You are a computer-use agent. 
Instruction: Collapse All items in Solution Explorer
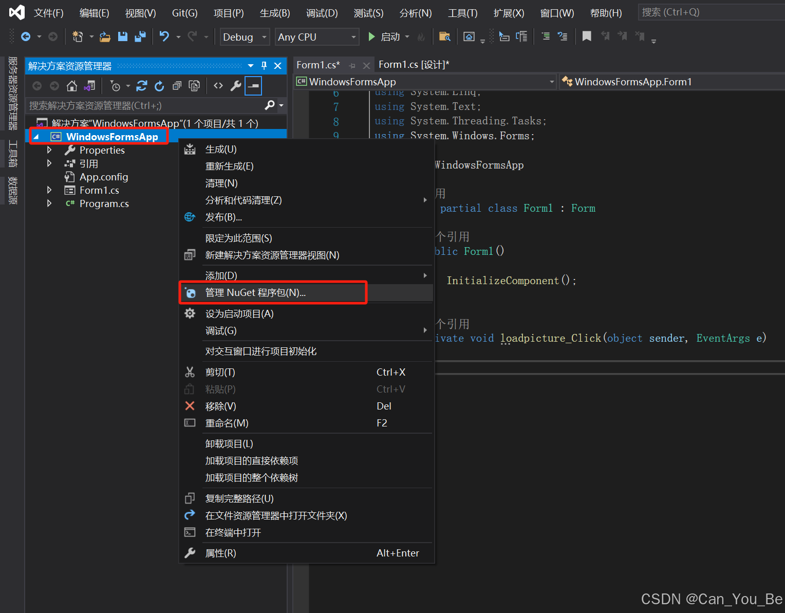(177, 86)
